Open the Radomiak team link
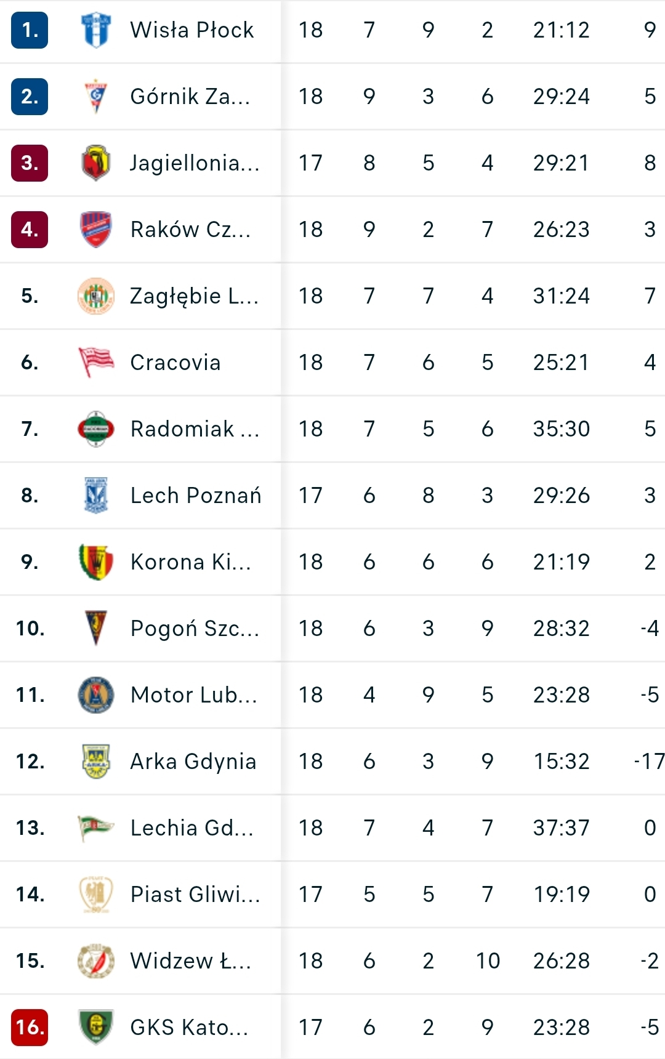This screenshot has height=1059, width=665. click(194, 429)
